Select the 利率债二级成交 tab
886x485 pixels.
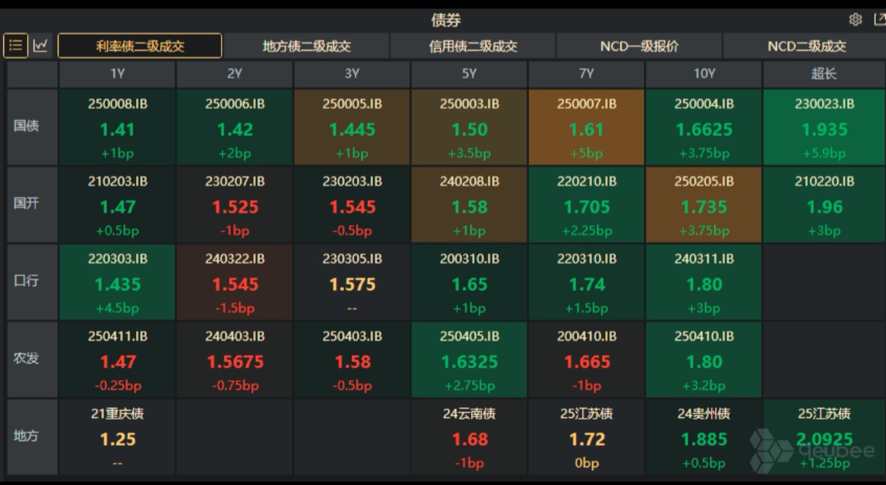(139, 46)
